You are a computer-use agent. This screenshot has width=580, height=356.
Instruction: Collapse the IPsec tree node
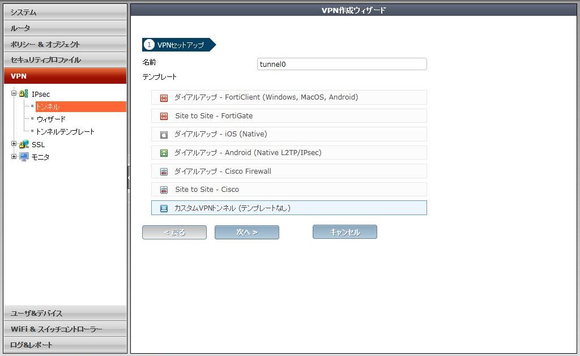[14, 93]
